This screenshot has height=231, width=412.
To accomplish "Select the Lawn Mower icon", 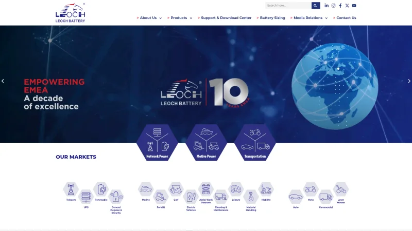I will (x=341, y=189).
